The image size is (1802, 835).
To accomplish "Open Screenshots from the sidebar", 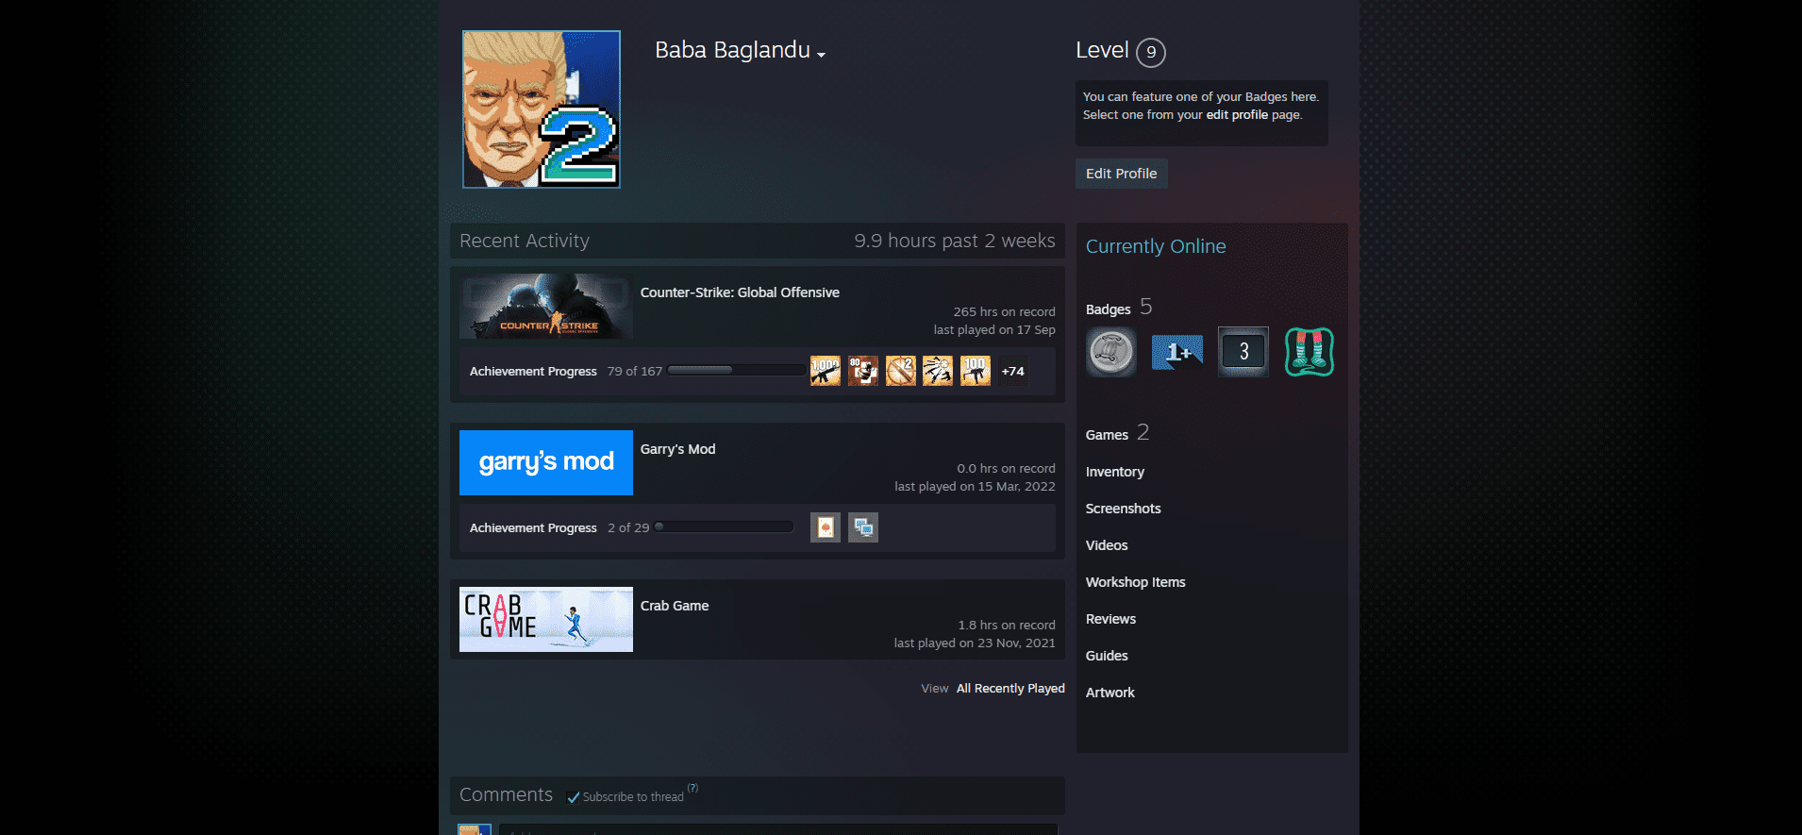I will click(x=1123, y=509).
